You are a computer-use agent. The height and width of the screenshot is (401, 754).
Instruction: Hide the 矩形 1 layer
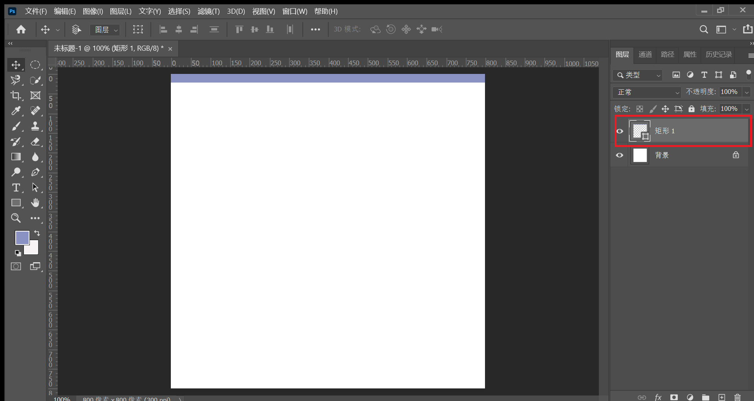point(620,131)
